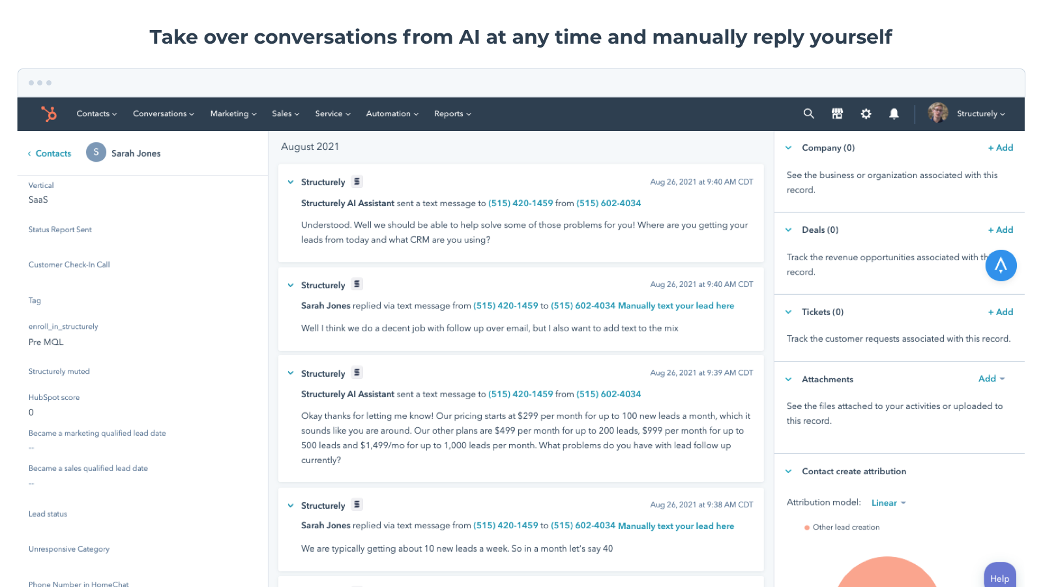Collapse the 9:40 AM Structurely message
Viewport: 1043px width, 587px height.
pyautogui.click(x=290, y=181)
